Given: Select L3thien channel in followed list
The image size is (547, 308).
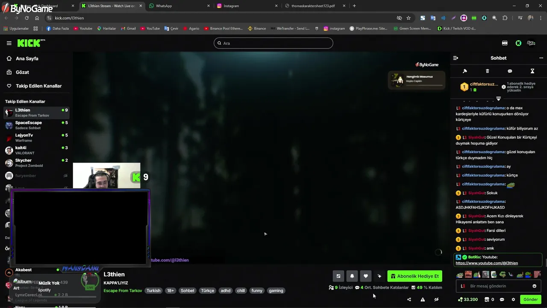Looking at the screenshot, I should tap(36, 113).
